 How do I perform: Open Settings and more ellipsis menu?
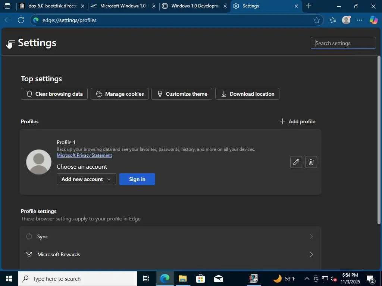point(360,20)
